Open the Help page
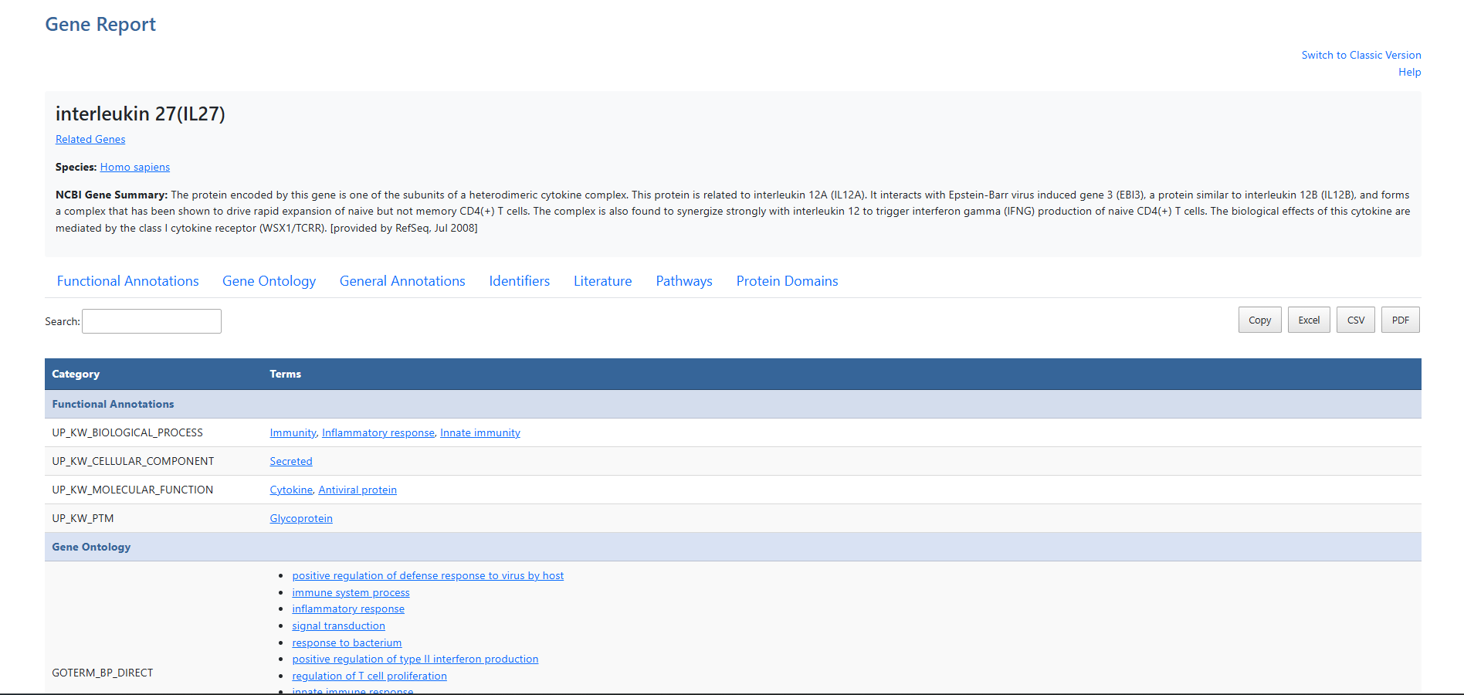The image size is (1464, 695). click(x=1409, y=72)
